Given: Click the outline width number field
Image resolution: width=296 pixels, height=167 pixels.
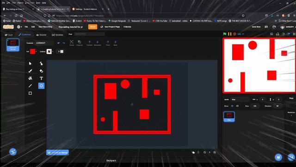Looking at the screenshot, I should pyautogui.click(x=60, y=51).
